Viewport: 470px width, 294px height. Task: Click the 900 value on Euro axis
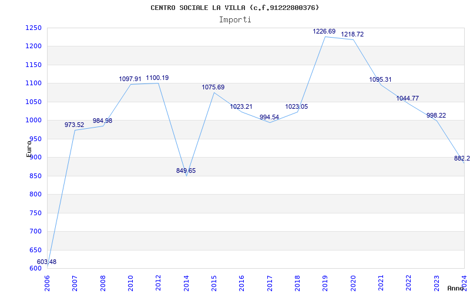(35, 157)
